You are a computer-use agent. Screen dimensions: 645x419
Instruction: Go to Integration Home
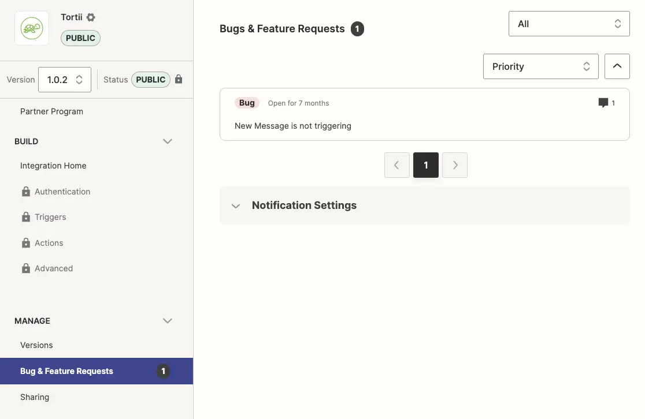pos(53,166)
